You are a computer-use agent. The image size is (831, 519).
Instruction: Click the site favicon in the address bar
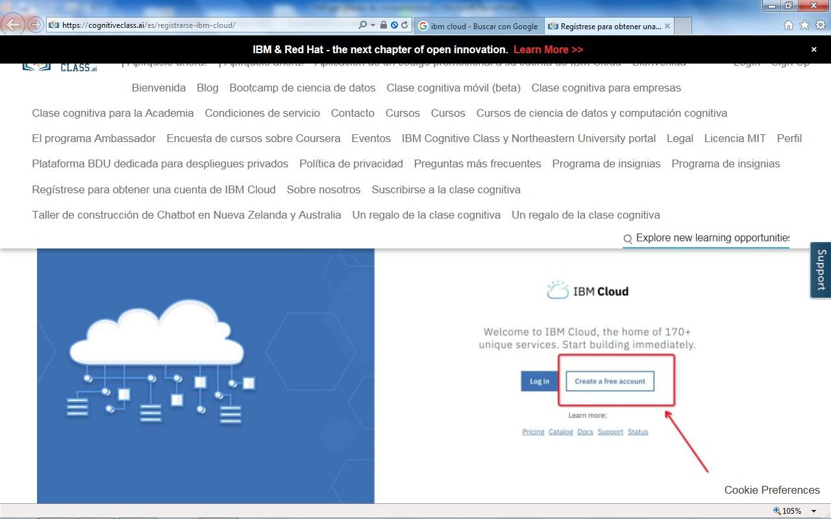click(x=54, y=25)
